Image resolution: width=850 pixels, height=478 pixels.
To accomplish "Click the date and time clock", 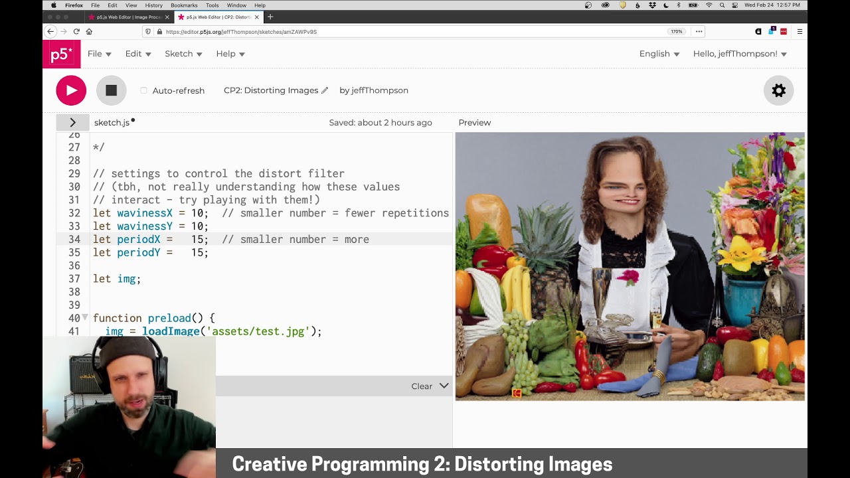I will click(x=772, y=5).
